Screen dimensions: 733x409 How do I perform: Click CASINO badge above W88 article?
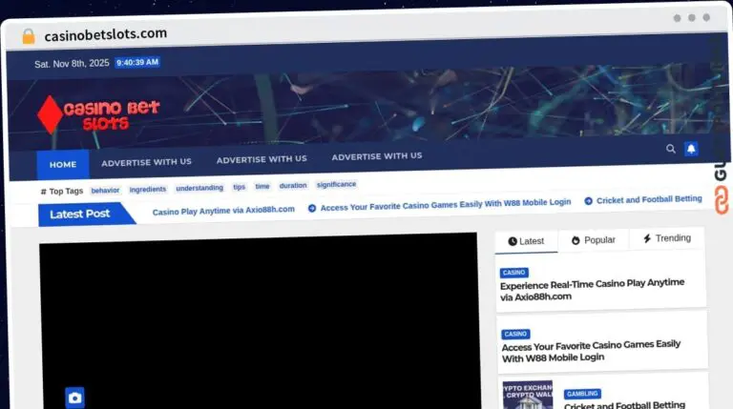pos(515,334)
